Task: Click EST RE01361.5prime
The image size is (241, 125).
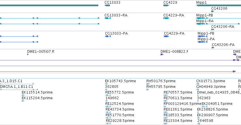Action: pos(178,109)
